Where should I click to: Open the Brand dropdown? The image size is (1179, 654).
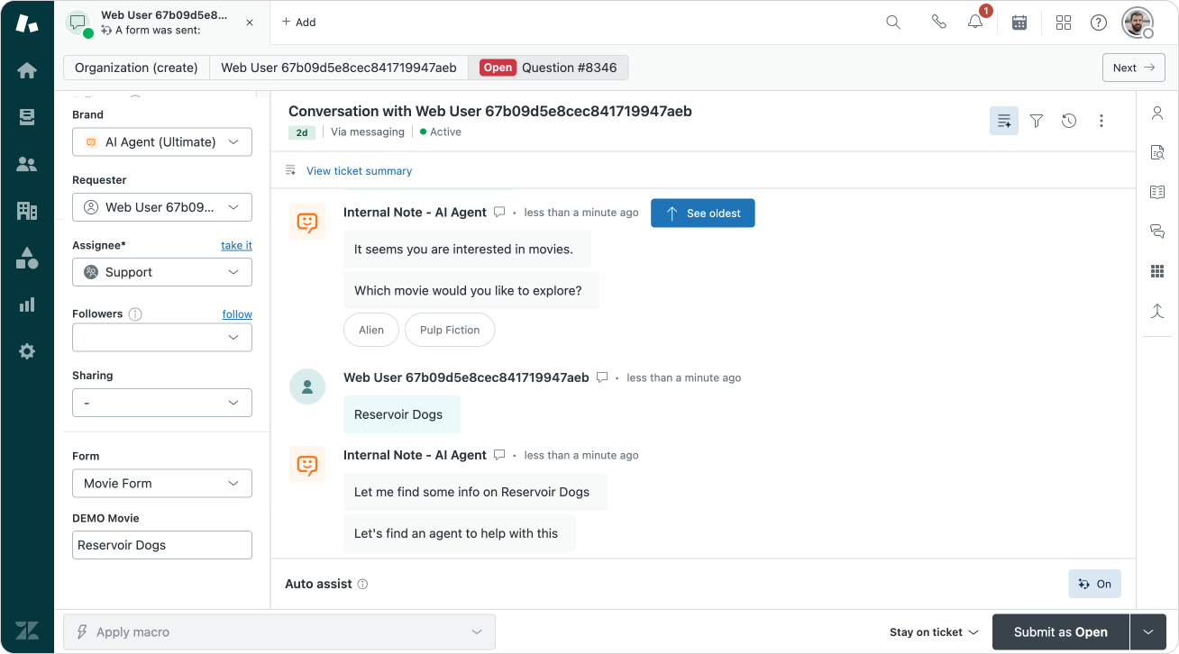pos(162,142)
